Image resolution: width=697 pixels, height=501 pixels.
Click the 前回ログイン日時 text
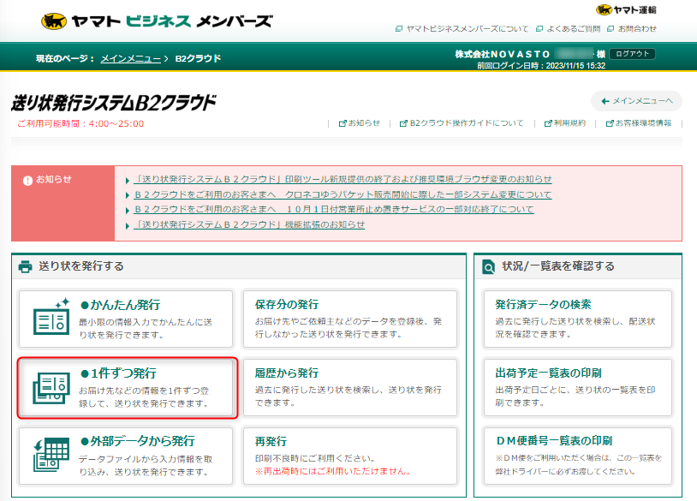[x=541, y=66]
